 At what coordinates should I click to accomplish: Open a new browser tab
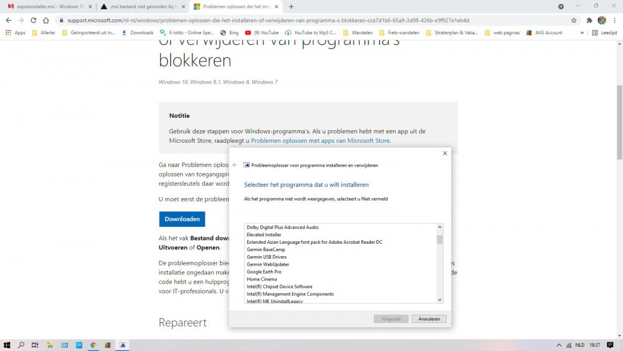[x=291, y=6]
